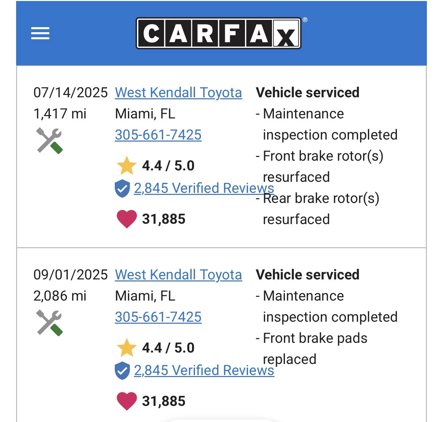This screenshot has width=443, height=422.
Task: Click the verified shield icon in 07/14/2025 record
Action: pyautogui.click(x=122, y=189)
